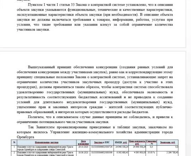The width and height of the screenshot is (191, 156).
Task: Click reduction value '35,93 %'
Action: click(151, 152)
